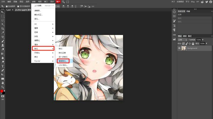Open the Properties sliders panel icon
213x119 pixels.
pyautogui.click(x=174, y=16)
